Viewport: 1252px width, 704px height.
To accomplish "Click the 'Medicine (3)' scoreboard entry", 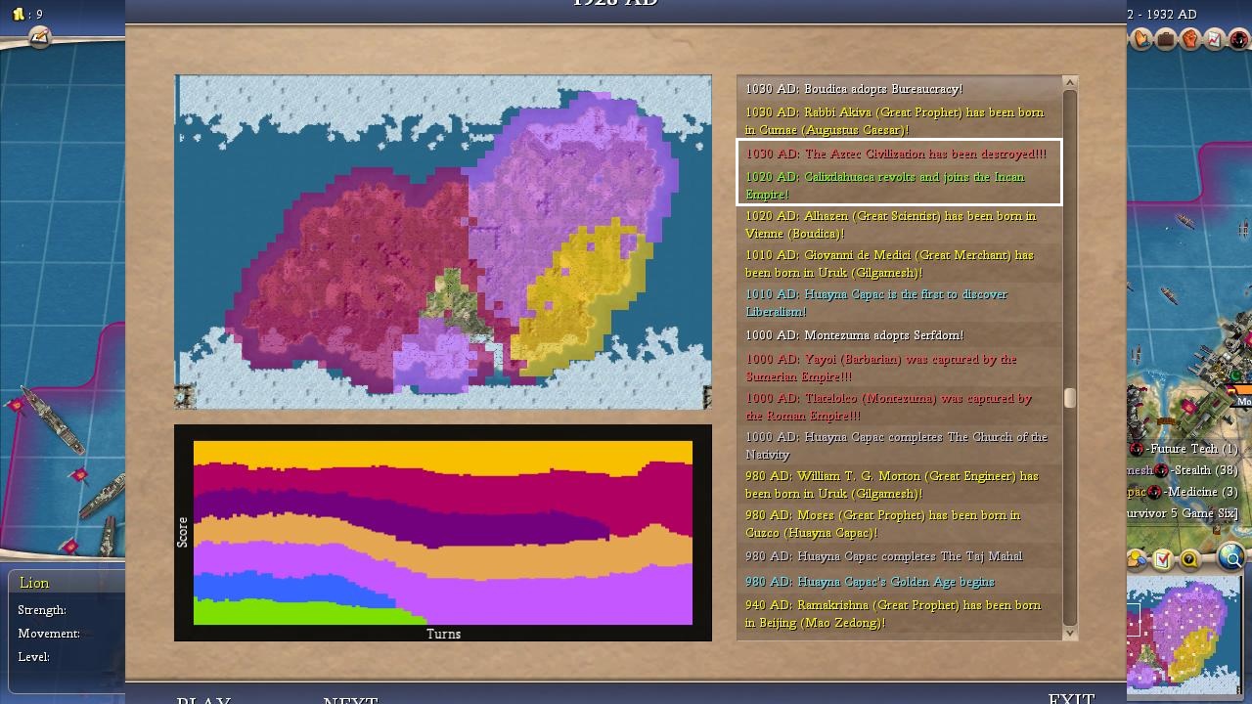I will point(1201,492).
